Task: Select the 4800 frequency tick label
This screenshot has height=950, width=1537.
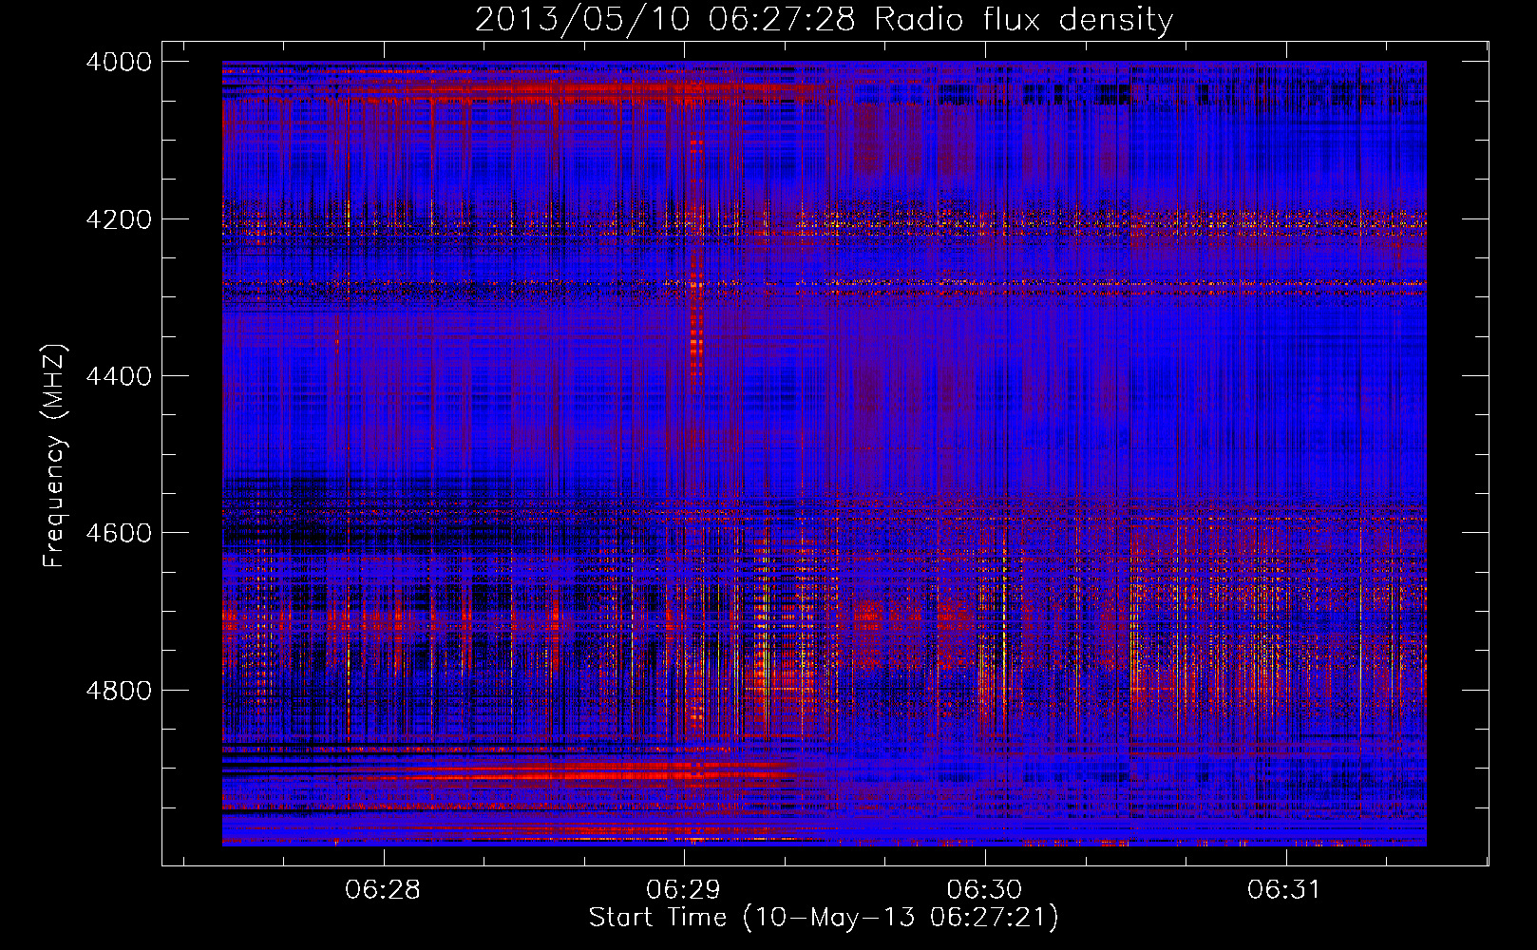Action: [119, 691]
